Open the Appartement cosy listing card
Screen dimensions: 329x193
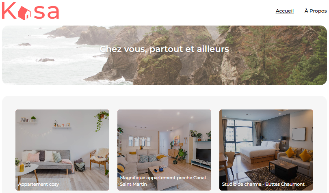[x=62, y=150]
